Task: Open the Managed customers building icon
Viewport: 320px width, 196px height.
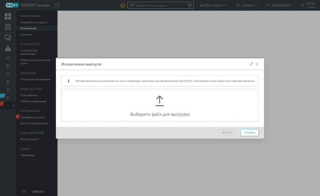Action: coord(8,27)
